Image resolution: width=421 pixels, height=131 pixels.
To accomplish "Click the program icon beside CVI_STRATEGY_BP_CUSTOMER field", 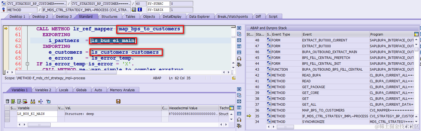I will (x=3, y=4).
